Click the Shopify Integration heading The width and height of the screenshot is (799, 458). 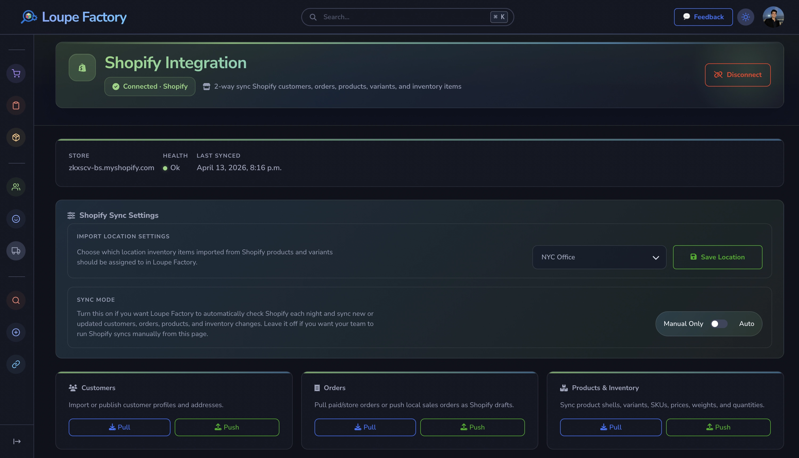(176, 63)
